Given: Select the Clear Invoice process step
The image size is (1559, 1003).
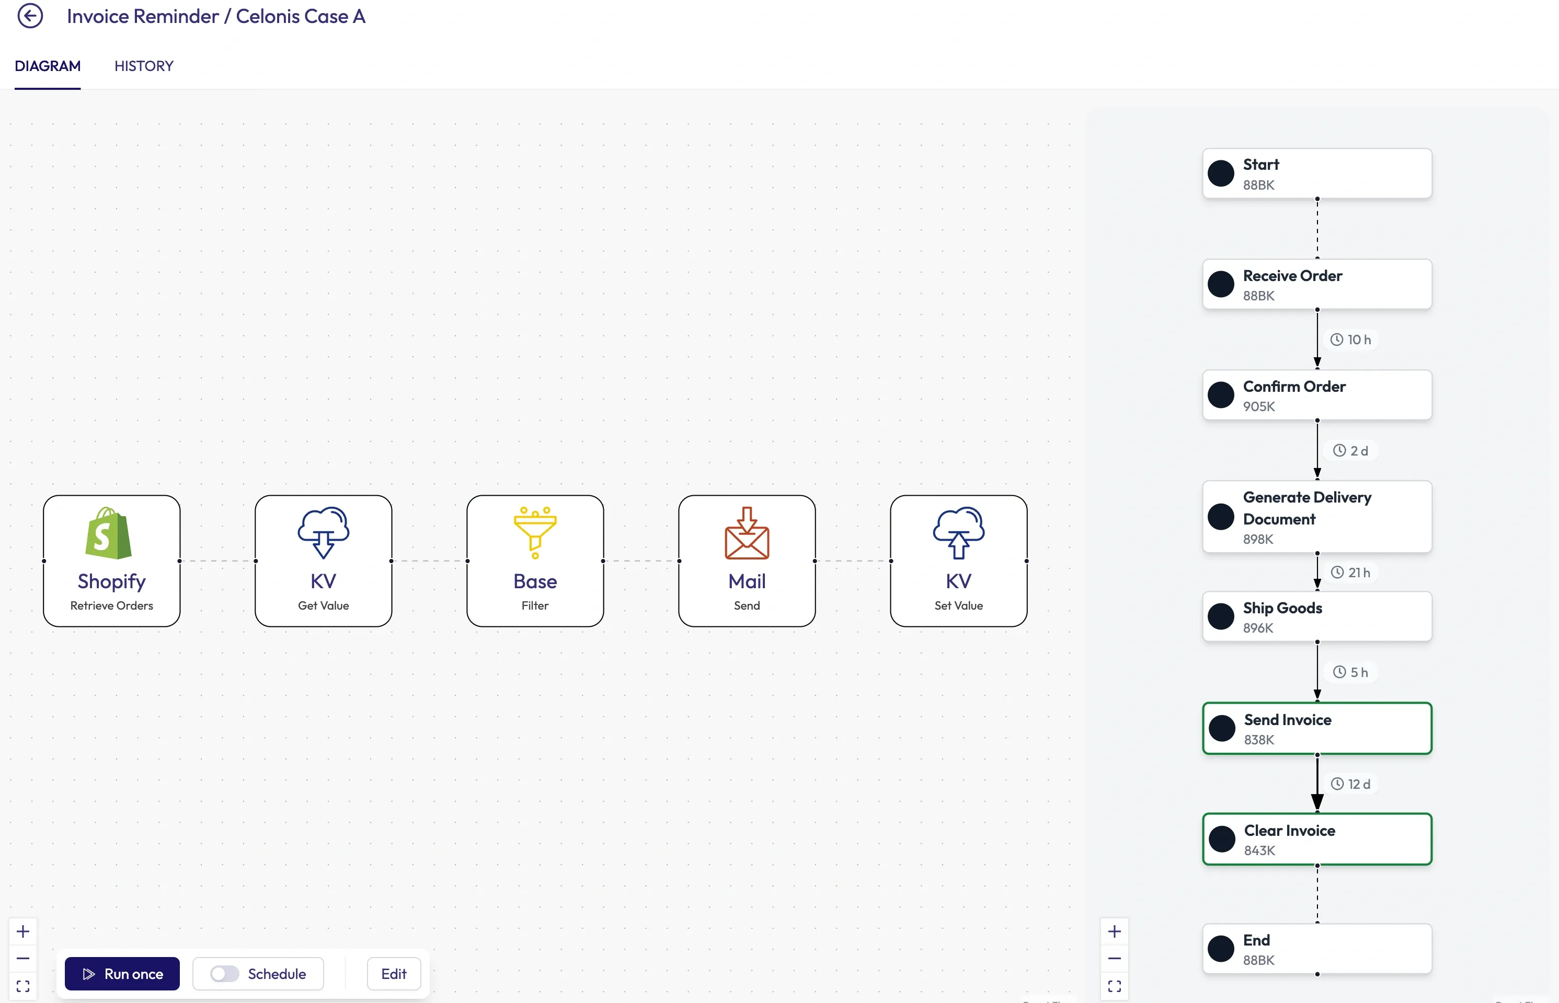Looking at the screenshot, I should click(x=1316, y=839).
